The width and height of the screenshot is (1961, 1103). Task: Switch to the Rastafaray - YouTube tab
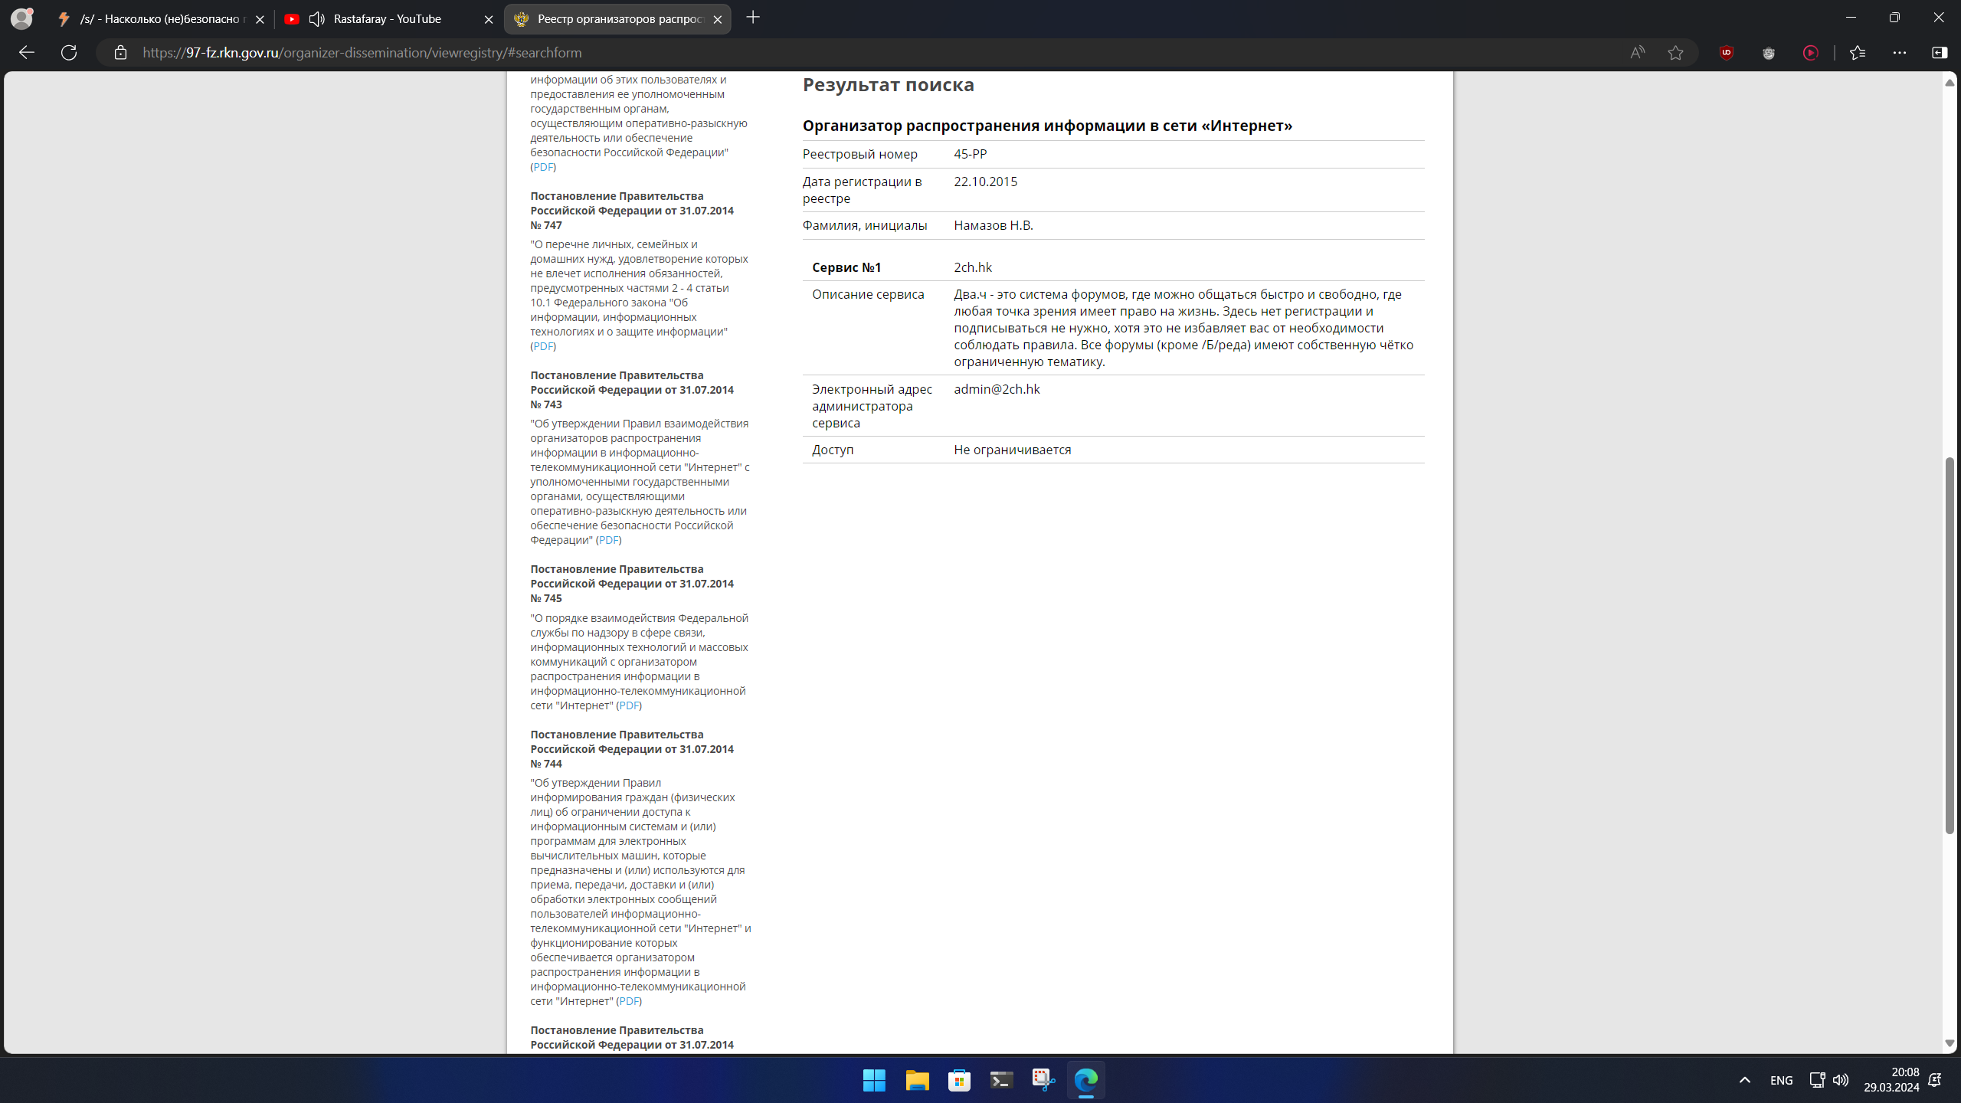point(388,19)
